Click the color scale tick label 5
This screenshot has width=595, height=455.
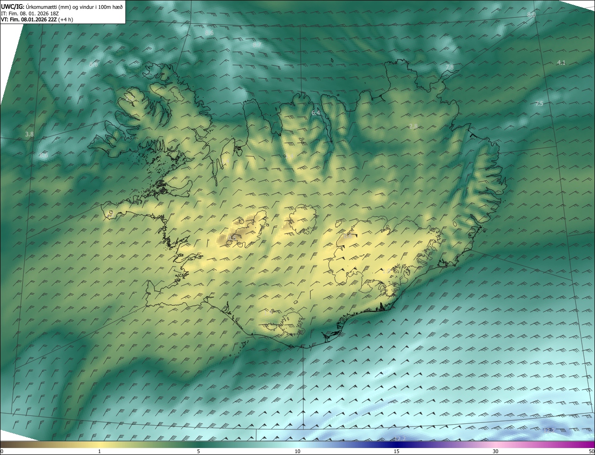pos(198,451)
